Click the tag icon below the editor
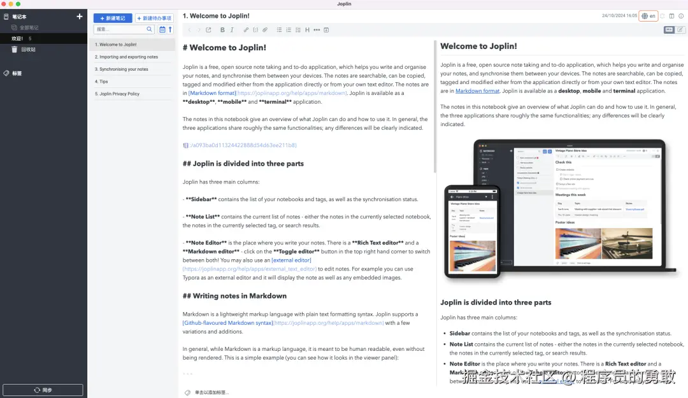 187,393
